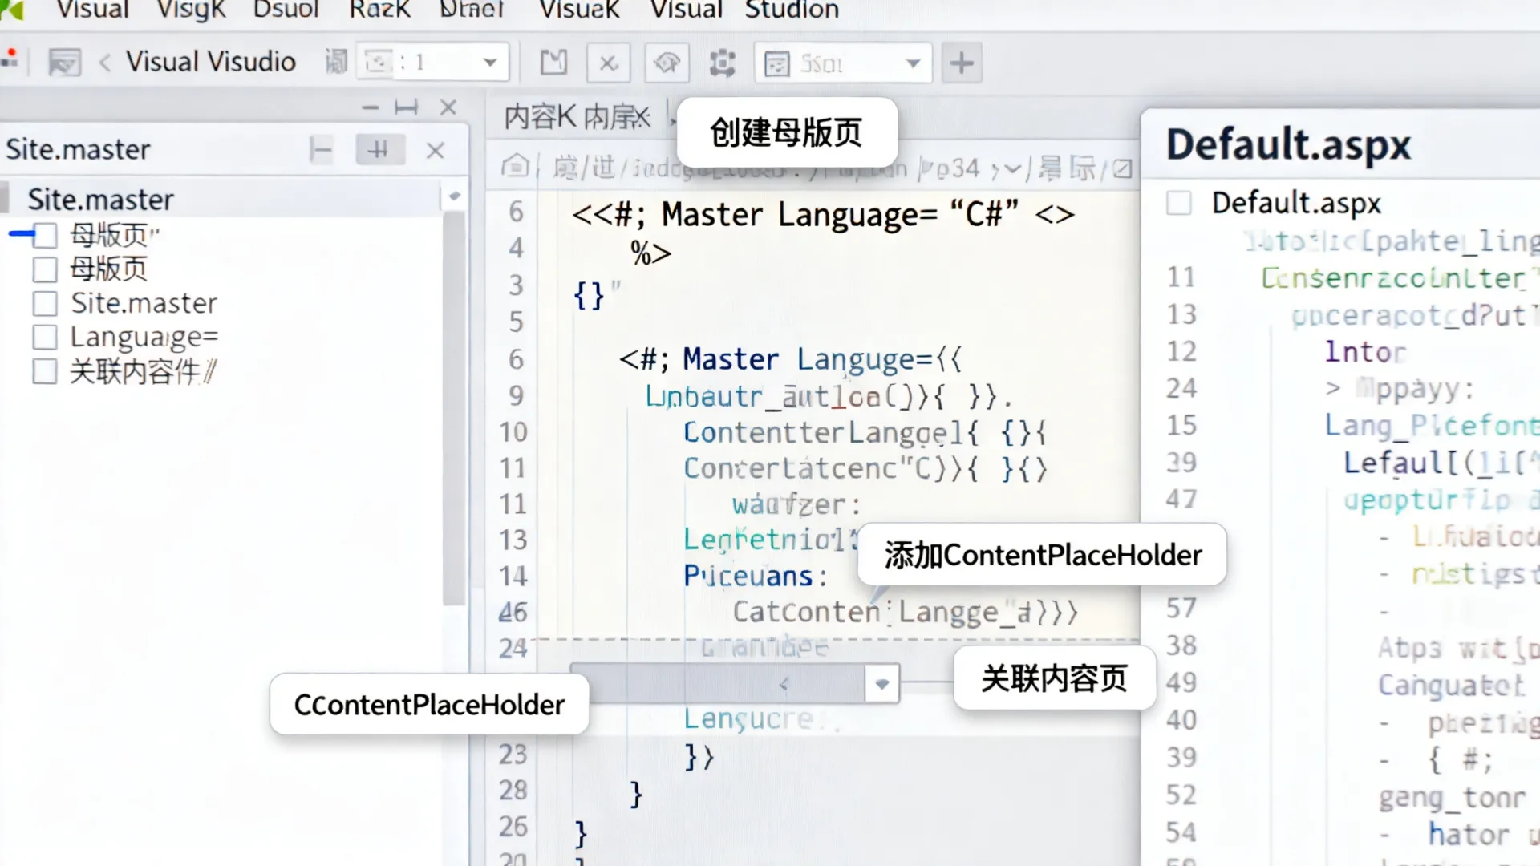This screenshot has height=866, width=1540.
Task: Click the pin icon in Site.master header
Action: pyautogui.click(x=379, y=149)
